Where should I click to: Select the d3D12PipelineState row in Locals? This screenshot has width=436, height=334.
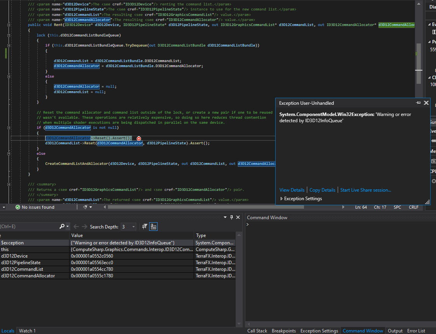(118, 263)
